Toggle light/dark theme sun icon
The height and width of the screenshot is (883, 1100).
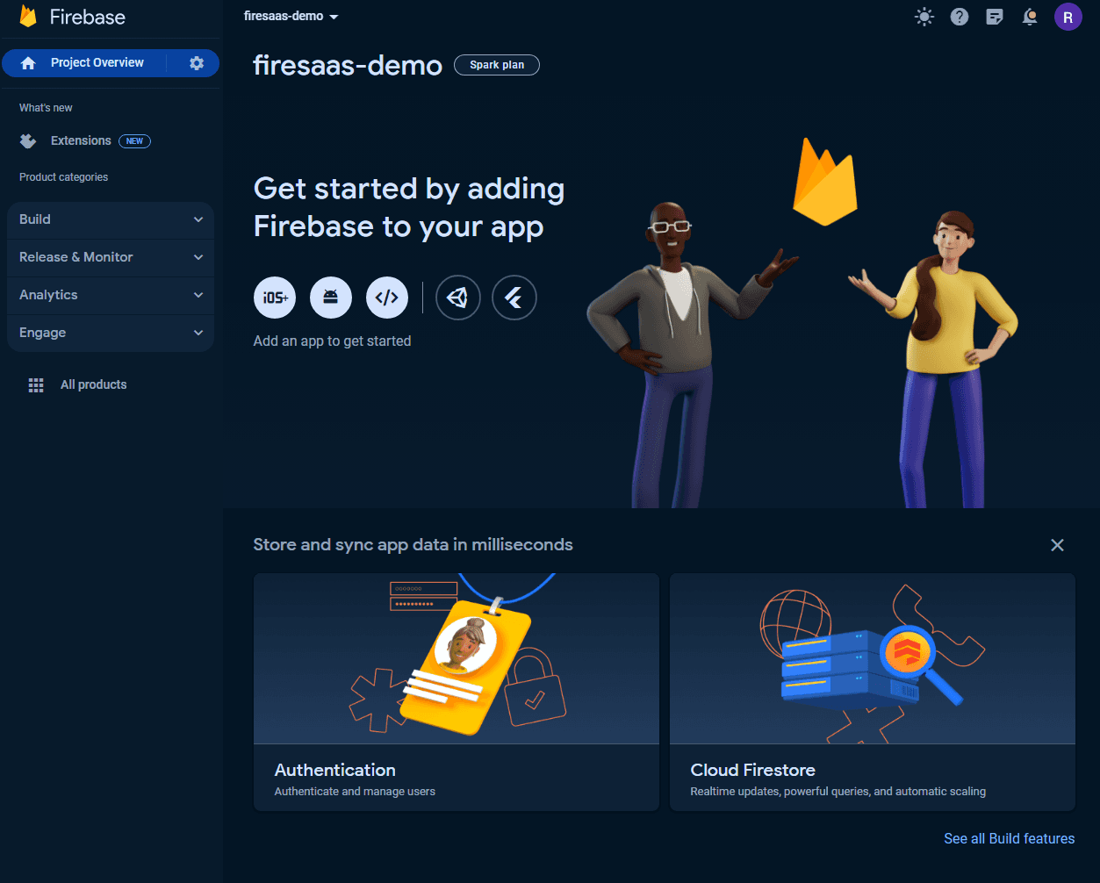(x=924, y=17)
